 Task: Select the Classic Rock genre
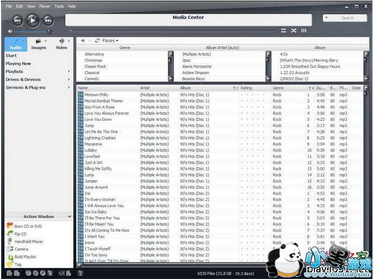tap(95, 66)
